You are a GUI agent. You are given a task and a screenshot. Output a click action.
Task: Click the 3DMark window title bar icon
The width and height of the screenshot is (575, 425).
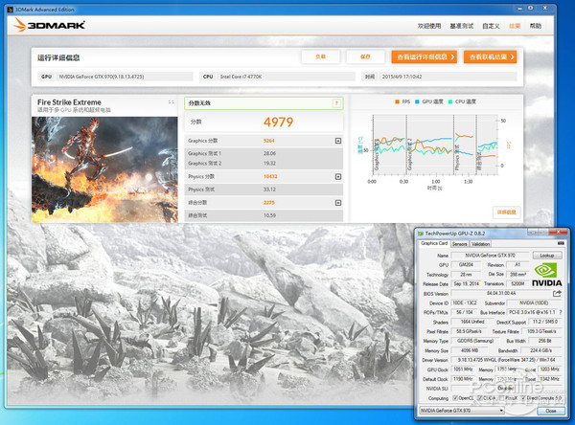[11, 10]
